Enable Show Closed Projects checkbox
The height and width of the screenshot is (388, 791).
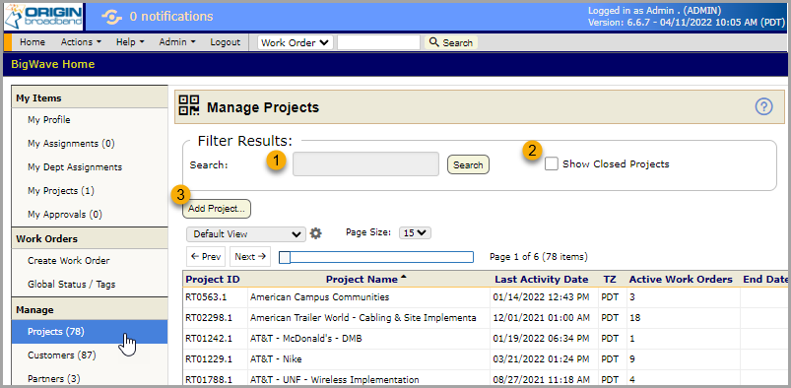click(552, 164)
